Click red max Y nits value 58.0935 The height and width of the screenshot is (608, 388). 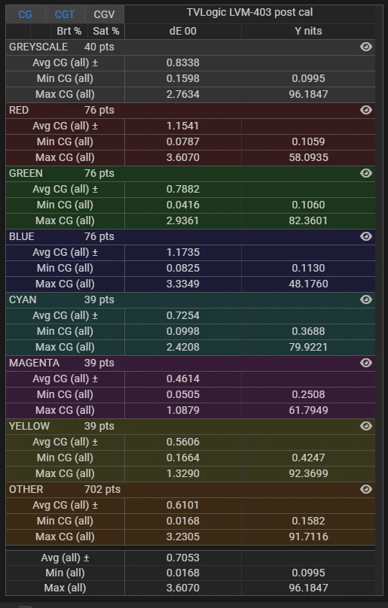point(308,157)
